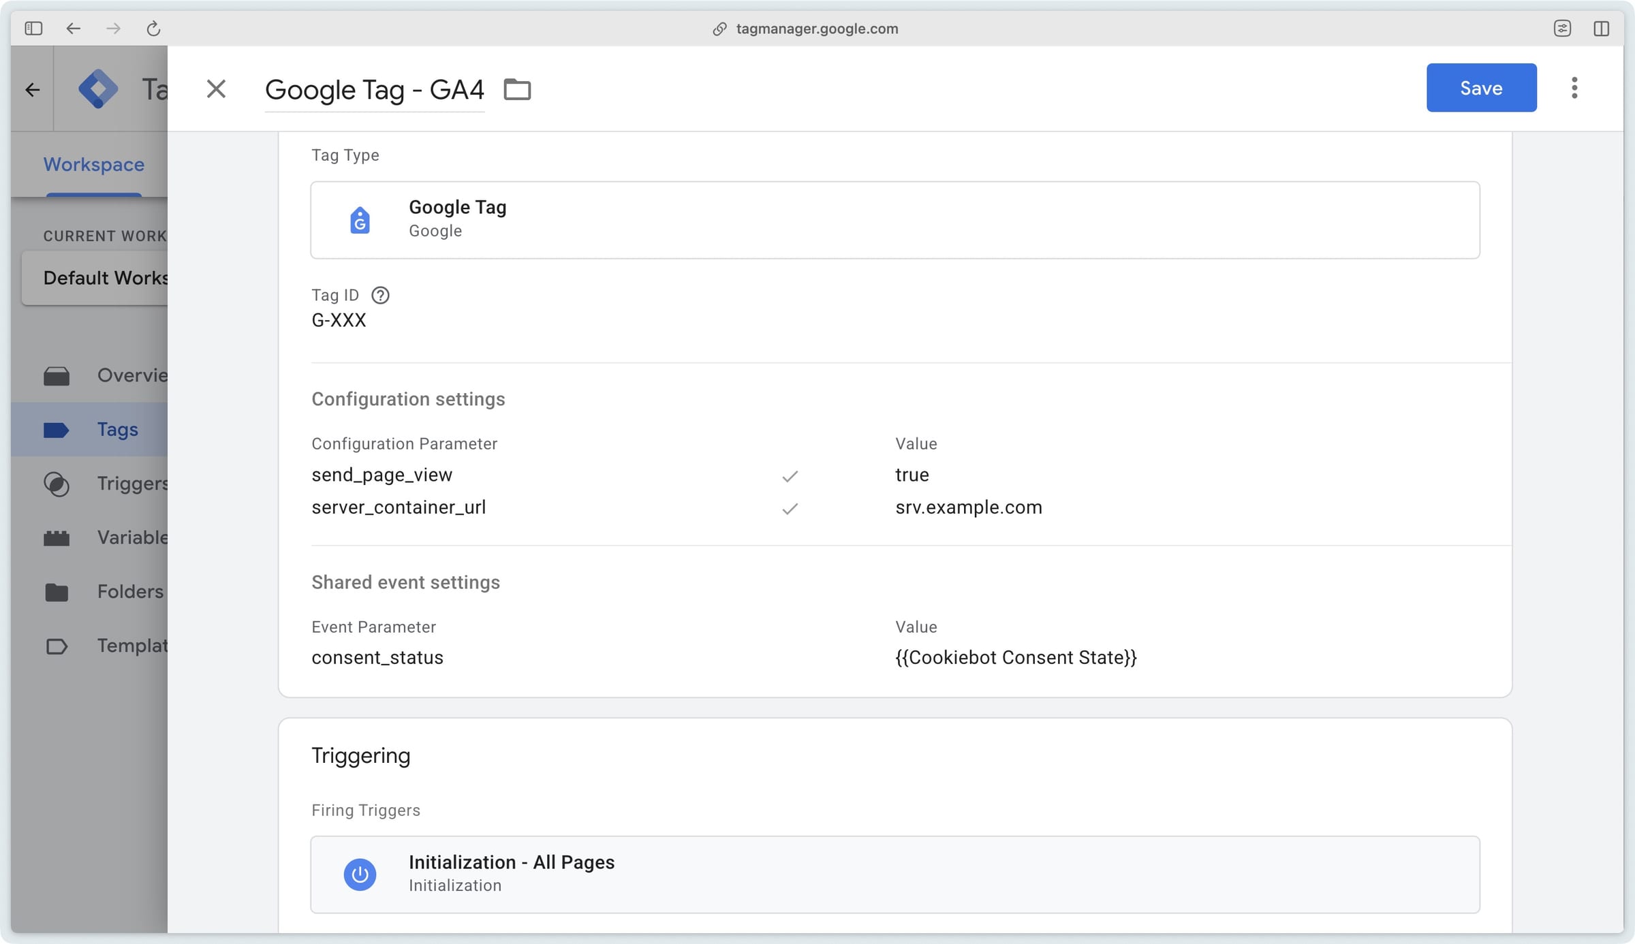Screen dimensions: 1635x944
Task: Select the Default Workspace selector
Action: click(95, 278)
